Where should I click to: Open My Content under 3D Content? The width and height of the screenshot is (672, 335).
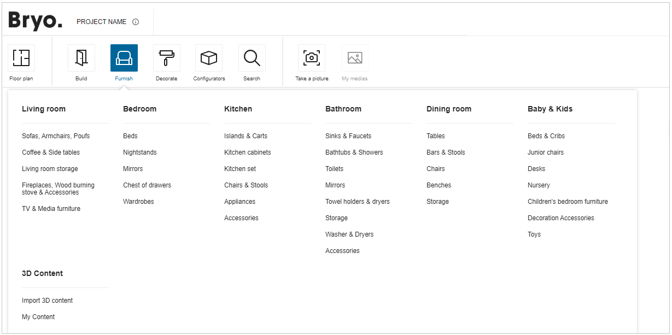pos(38,317)
